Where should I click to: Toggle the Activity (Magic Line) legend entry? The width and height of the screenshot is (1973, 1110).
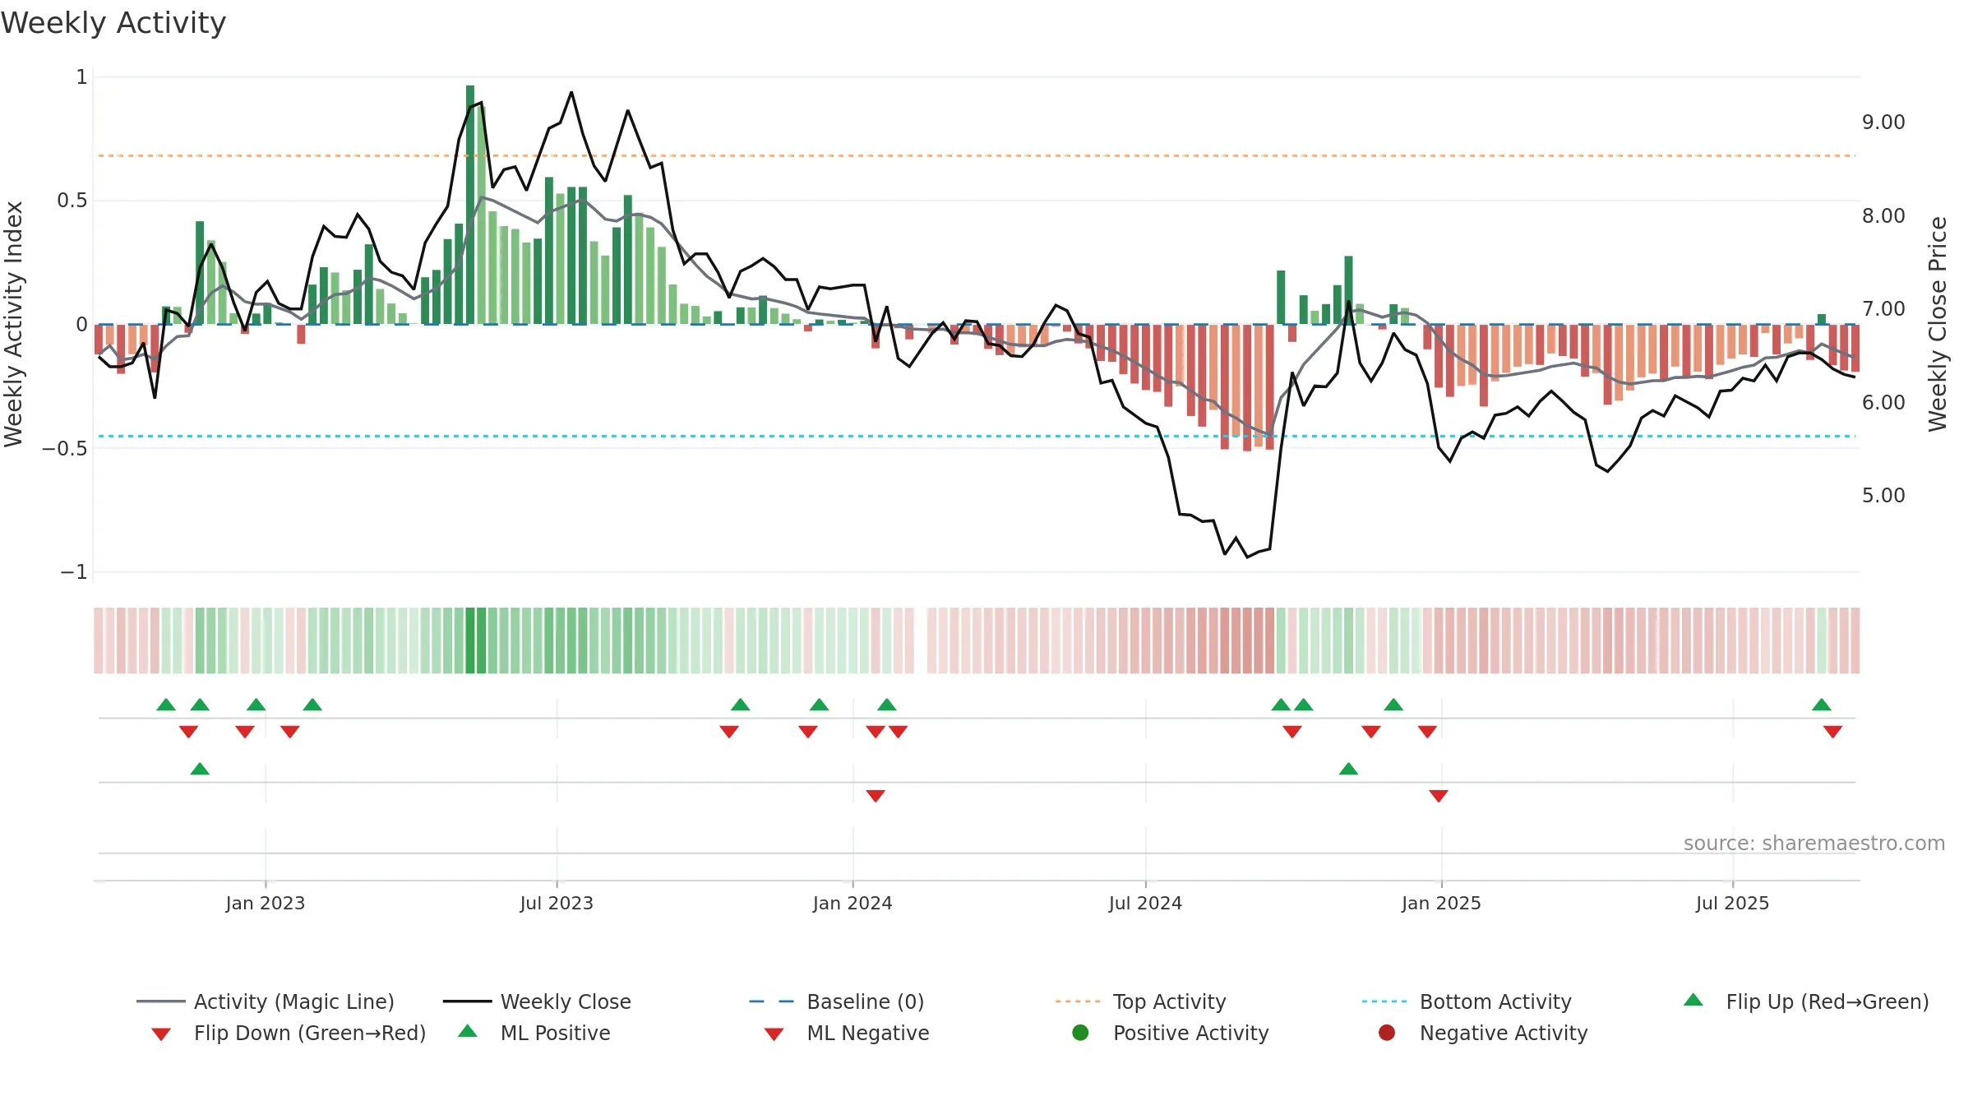click(x=266, y=1001)
